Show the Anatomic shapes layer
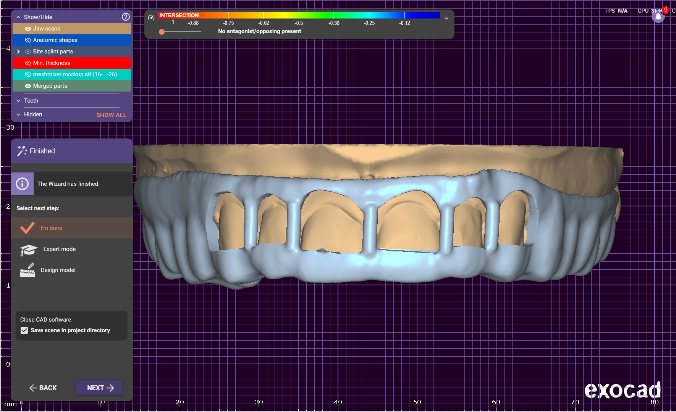Viewport: 676px width, 412px height. [28, 40]
